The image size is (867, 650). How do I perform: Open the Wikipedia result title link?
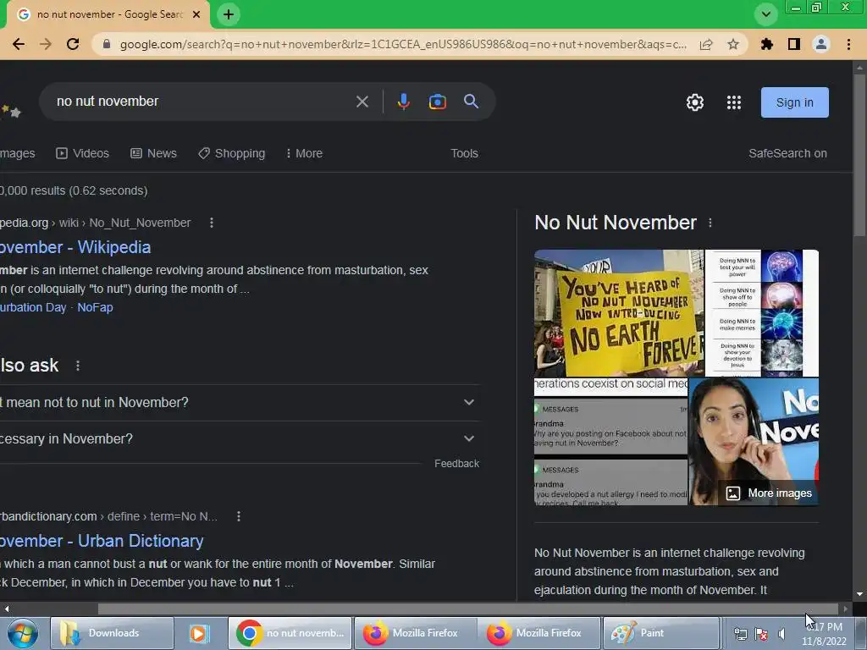tap(75, 247)
